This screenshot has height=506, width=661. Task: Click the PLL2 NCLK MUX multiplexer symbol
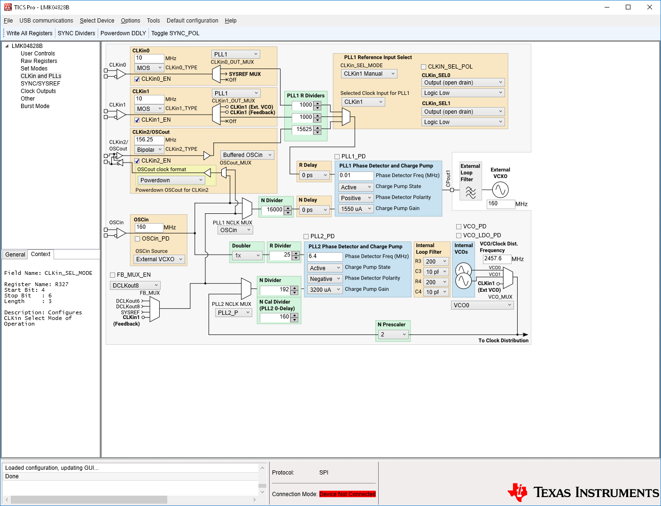click(x=246, y=288)
